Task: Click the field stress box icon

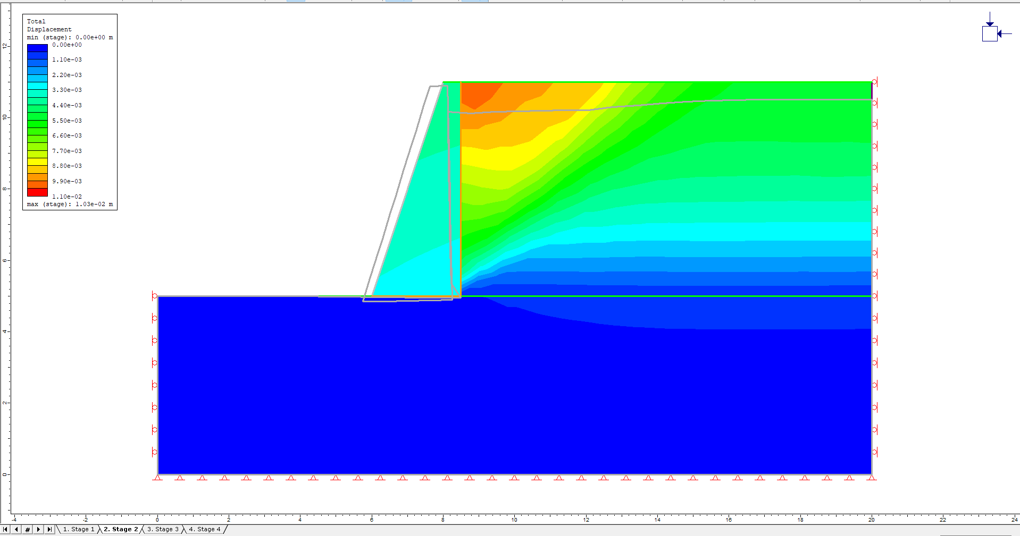Action: point(989,33)
